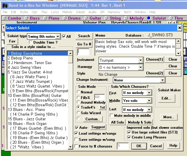The height and width of the screenshot is (156, 187).
Task: Select '2 Bebop Piano' in soloist list
Action: coord(37,58)
